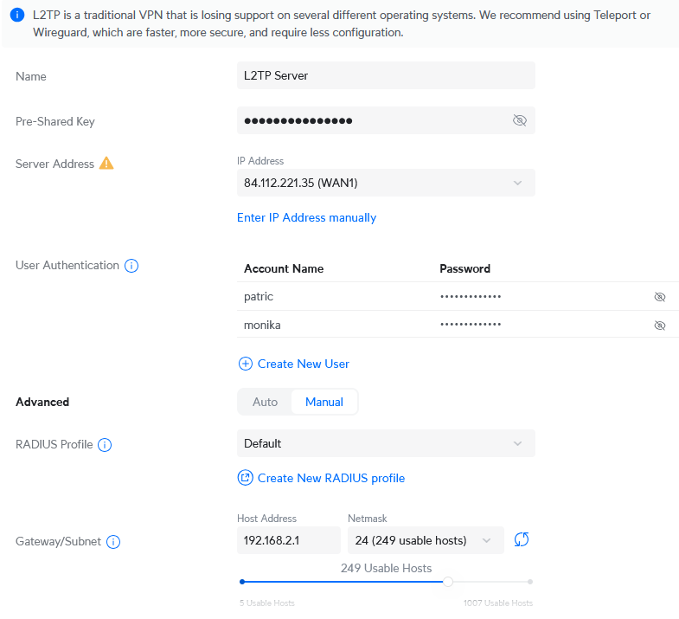Click the warning triangle beside Server Address
The image size is (679, 619).
(106, 163)
